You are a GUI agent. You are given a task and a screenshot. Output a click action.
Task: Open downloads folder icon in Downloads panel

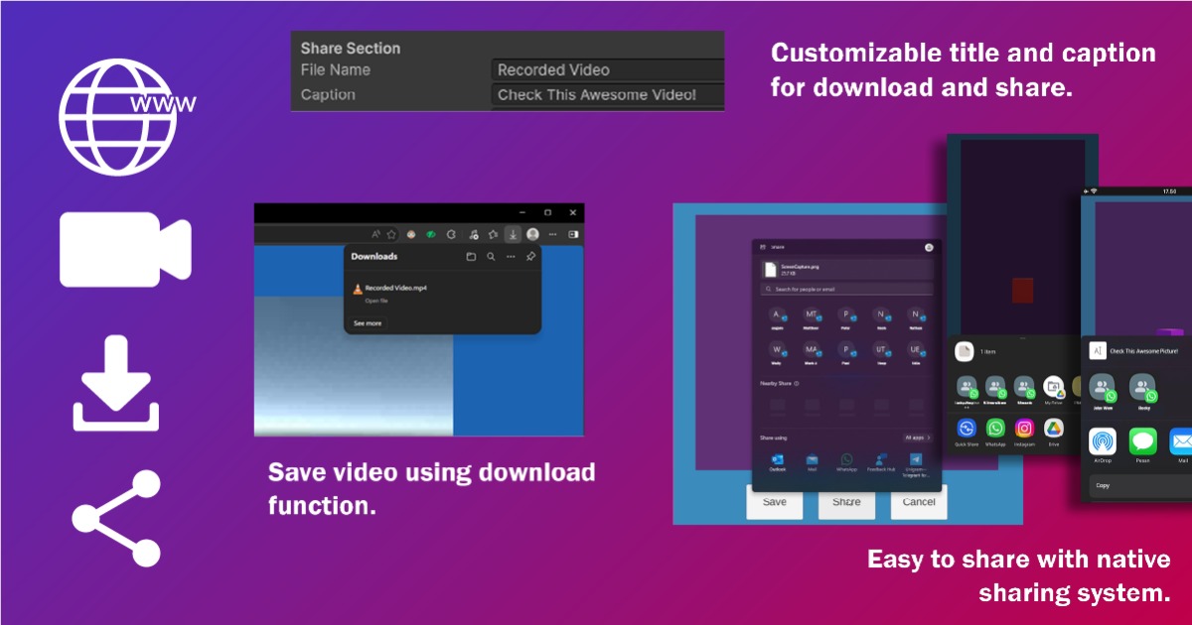471,256
